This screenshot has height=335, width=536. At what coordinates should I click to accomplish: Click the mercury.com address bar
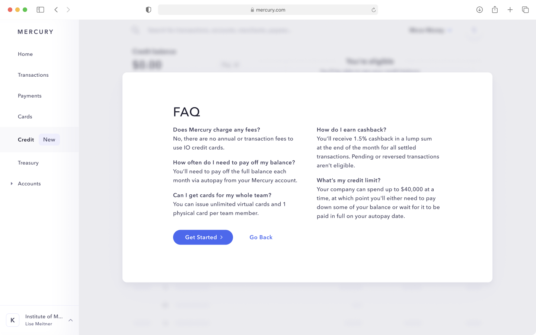pos(268,10)
